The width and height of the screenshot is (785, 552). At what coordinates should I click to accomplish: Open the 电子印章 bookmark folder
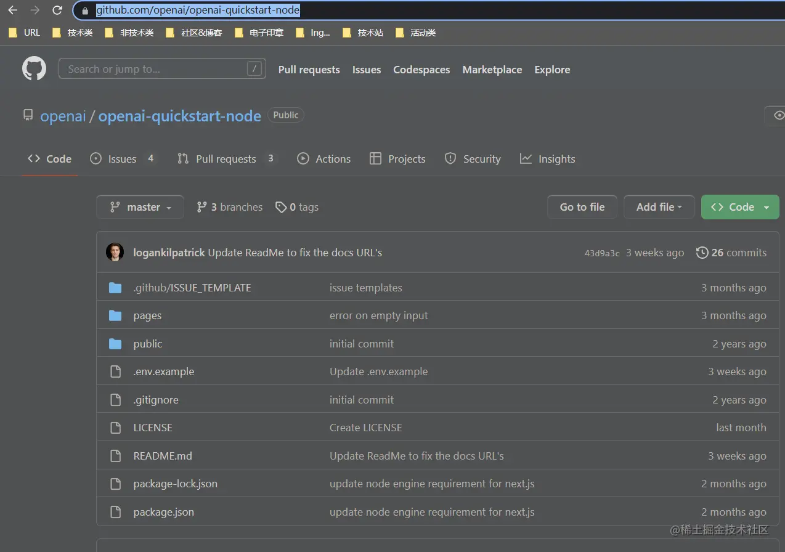point(259,33)
